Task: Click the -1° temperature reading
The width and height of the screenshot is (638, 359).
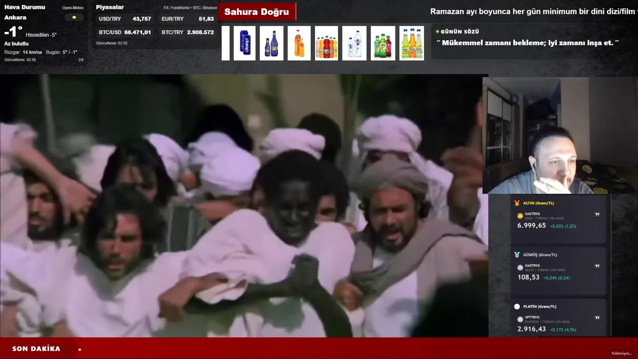Action: point(13,33)
